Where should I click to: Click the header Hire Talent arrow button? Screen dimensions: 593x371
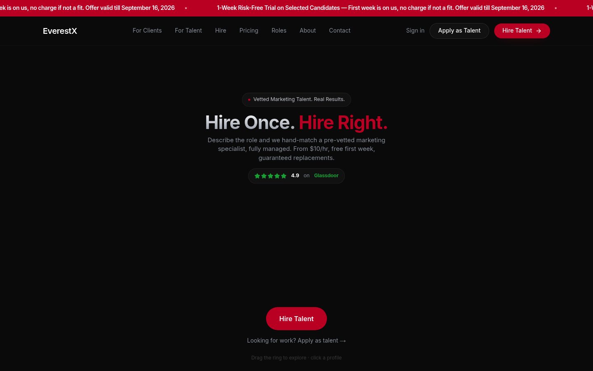[522, 31]
